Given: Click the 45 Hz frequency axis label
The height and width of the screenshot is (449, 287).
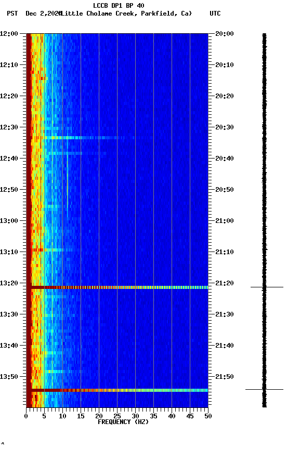Looking at the screenshot, I should (x=190, y=416).
